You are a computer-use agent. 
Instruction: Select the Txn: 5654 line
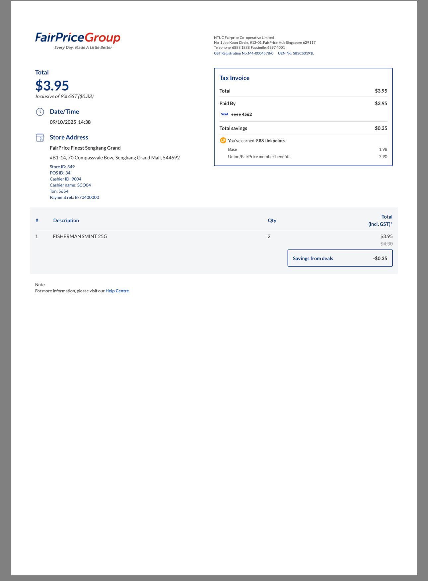59,191
